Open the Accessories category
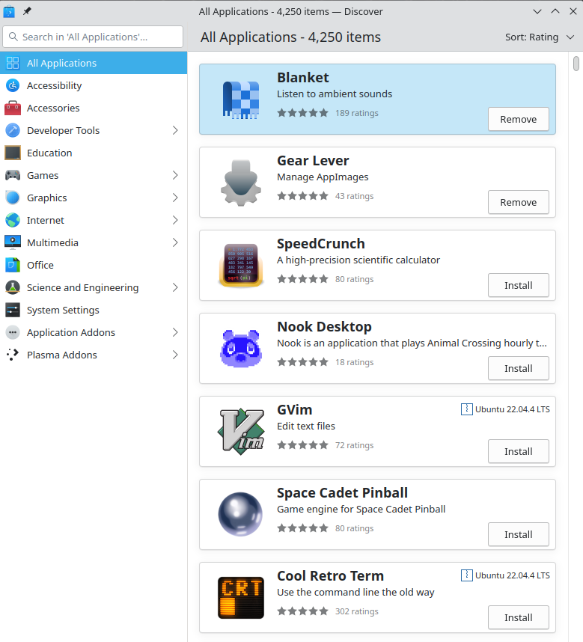The height and width of the screenshot is (642, 583). coord(94,108)
